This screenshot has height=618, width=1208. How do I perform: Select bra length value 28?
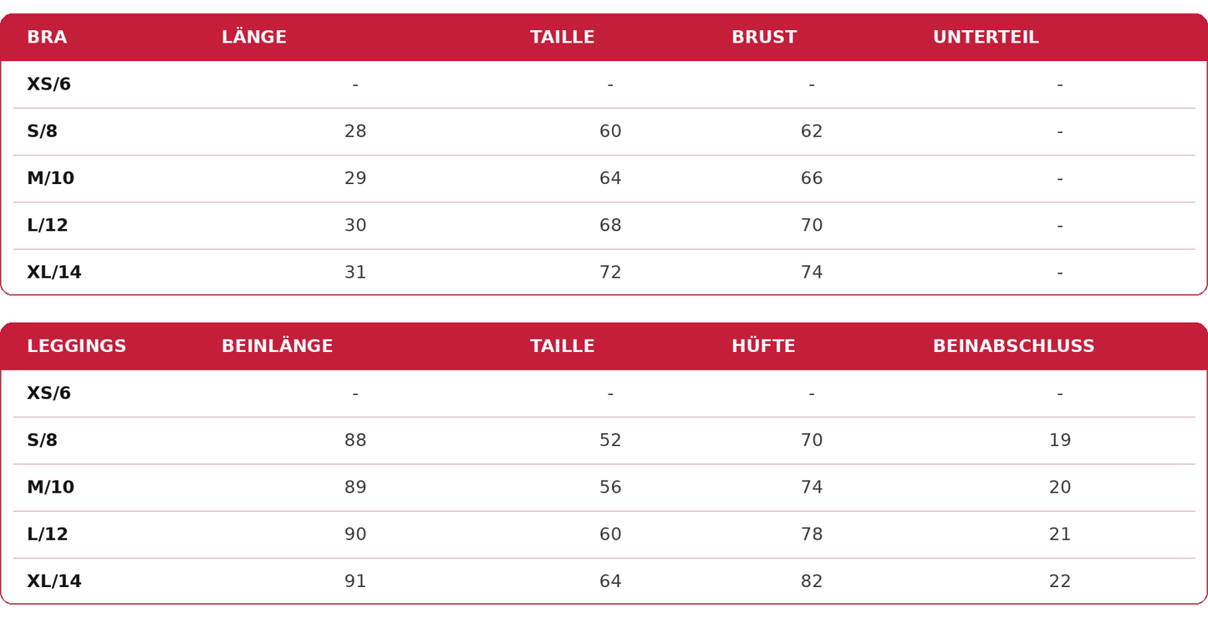click(x=355, y=131)
